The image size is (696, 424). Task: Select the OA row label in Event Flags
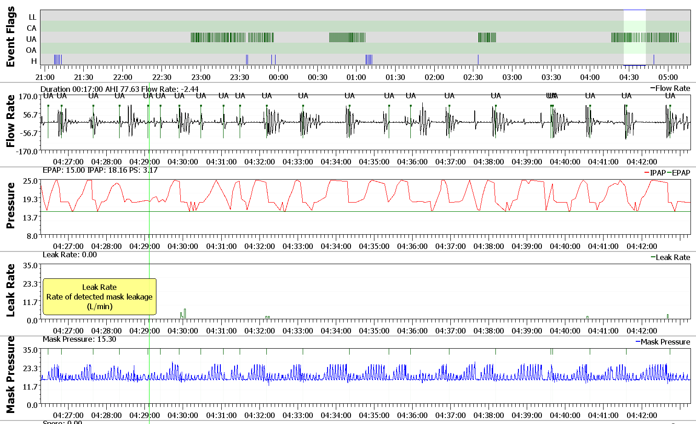click(31, 50)
